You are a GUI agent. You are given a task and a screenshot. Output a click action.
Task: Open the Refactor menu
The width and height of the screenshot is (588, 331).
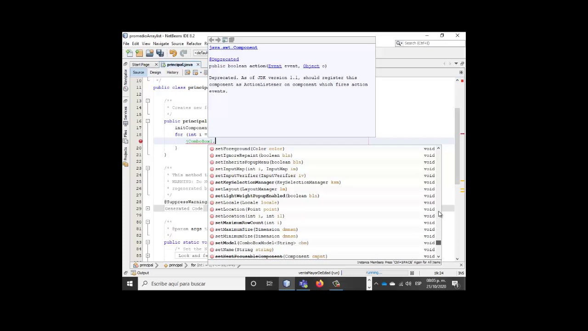194,44
